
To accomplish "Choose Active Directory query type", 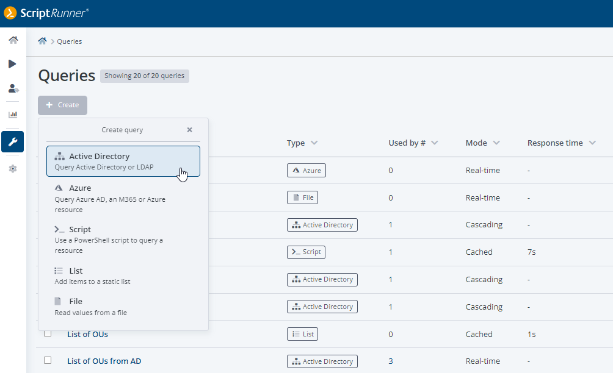I will click(123, 162).
